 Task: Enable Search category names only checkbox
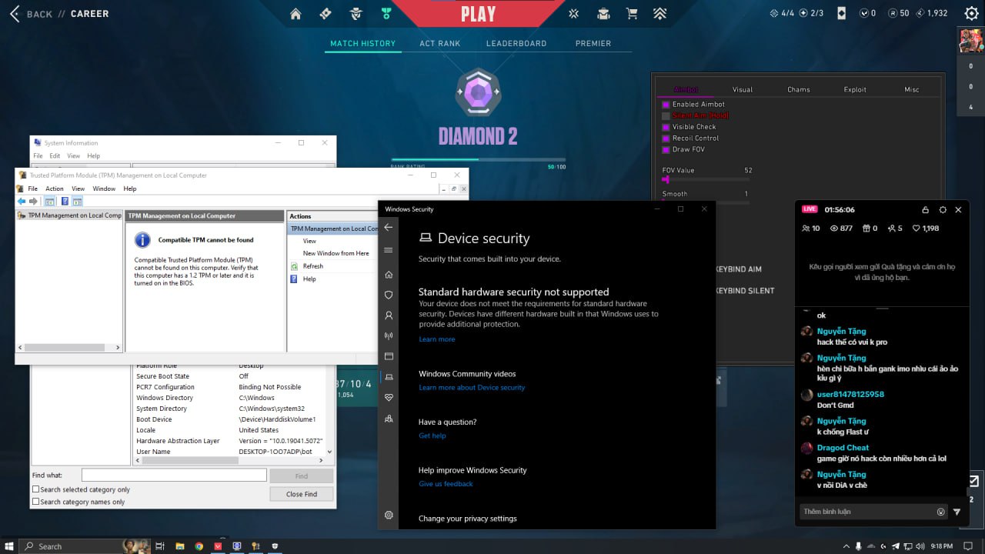35,502
